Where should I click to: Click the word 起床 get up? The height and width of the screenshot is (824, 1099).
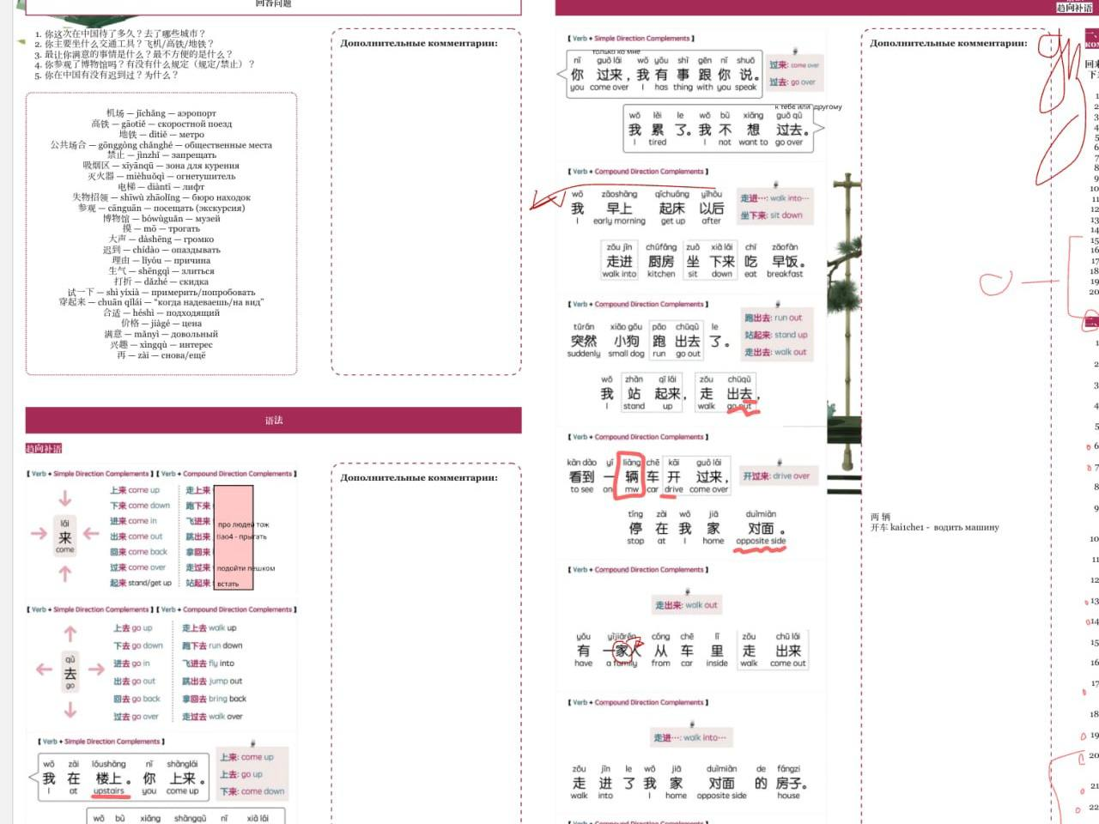[x=672, y=208]
